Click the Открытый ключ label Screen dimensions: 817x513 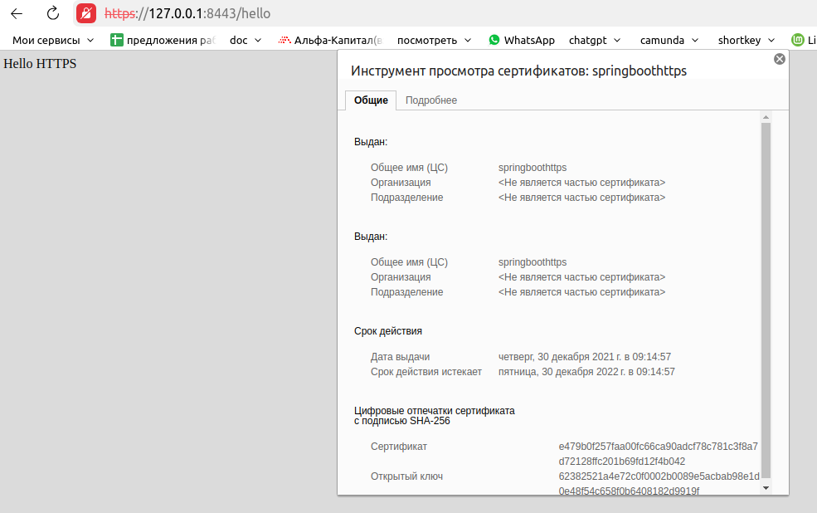pos(407,476)
